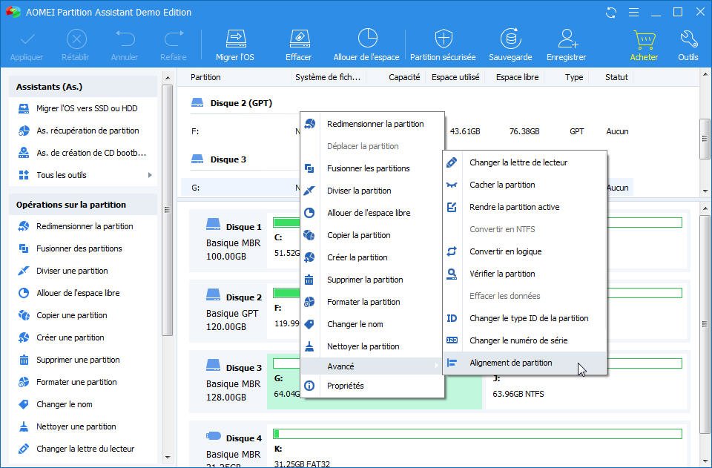The width and height of the screenshot is (712, 468).
Task: Open Propriétés from the context menu
Action: [x=372, y=386]
